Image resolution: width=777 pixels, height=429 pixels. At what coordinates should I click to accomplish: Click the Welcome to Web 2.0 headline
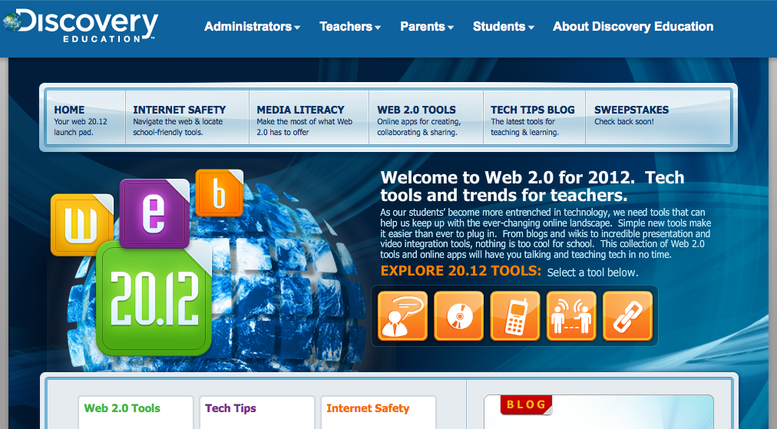pyautogui.click(x=532, y=186)
